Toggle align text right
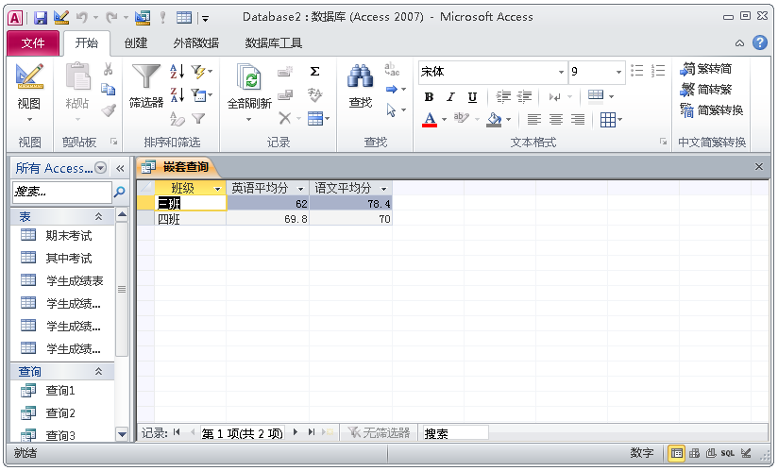The image size is (778, 471). 578,120
